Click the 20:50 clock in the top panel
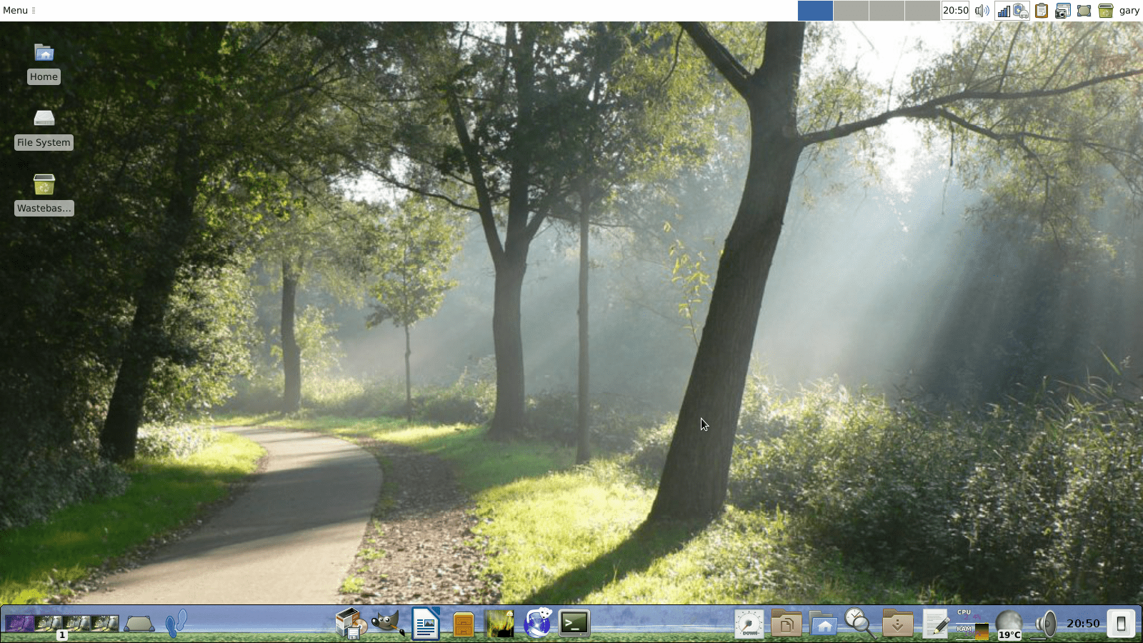 pos(956,11)
